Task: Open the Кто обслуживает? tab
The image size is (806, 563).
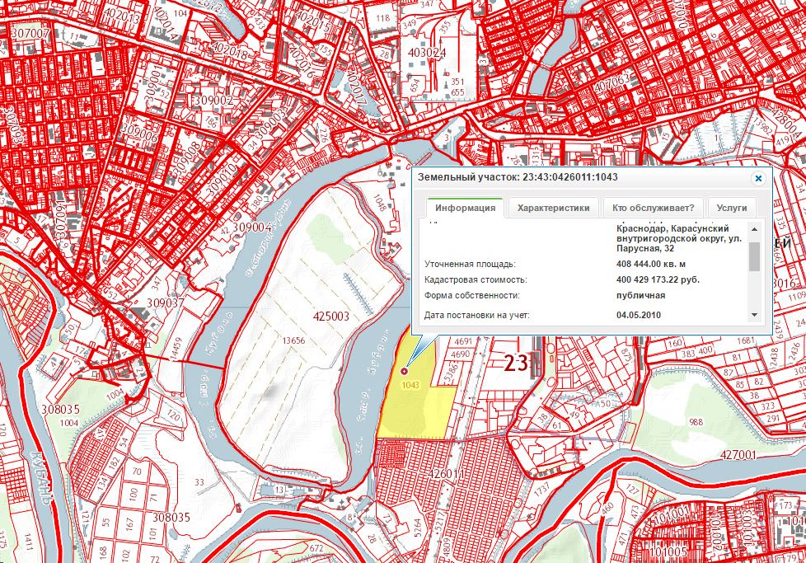Action: (651, 208)
